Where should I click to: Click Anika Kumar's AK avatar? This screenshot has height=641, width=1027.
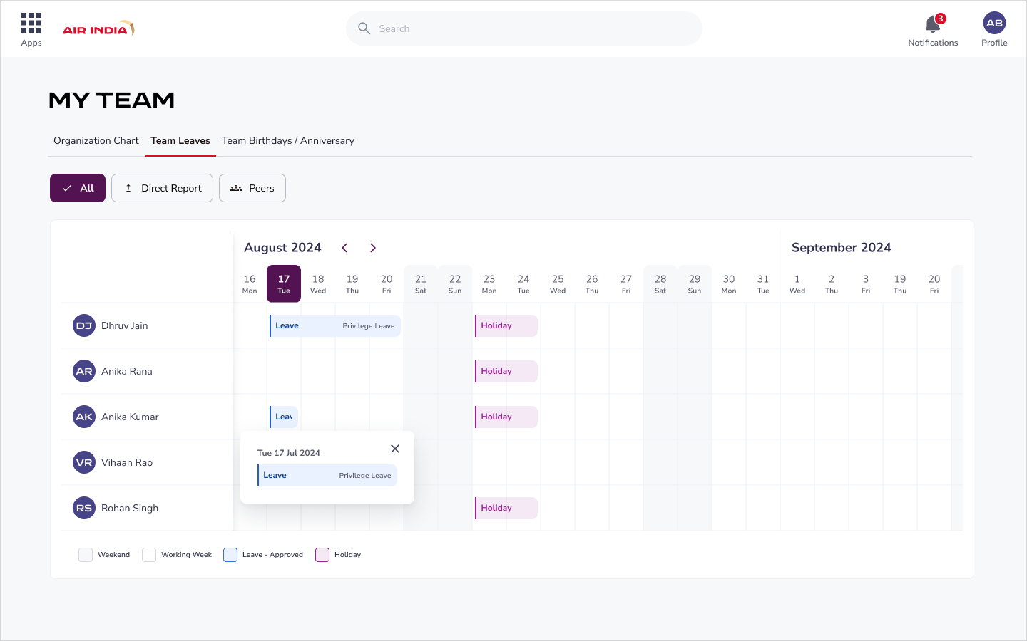pos(84,417)
